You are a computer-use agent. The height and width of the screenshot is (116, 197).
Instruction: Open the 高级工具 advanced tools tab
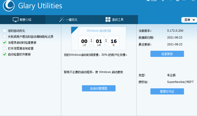(x=115, y=20)
